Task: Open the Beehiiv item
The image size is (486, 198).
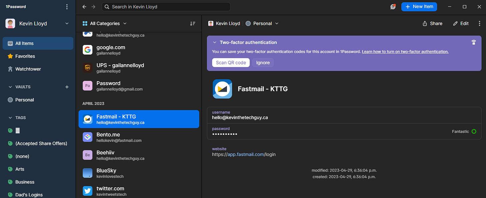Action: (x=139, y=155)
